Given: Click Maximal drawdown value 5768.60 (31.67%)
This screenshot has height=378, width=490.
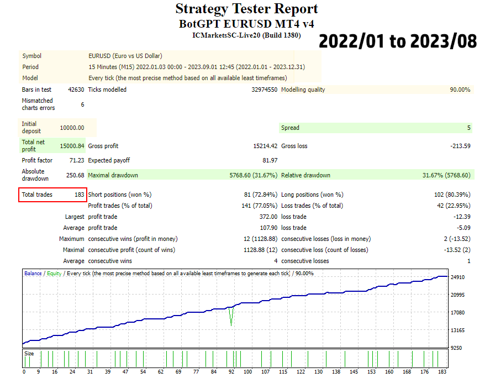Looking at the screenshot, I should (254, 175).
